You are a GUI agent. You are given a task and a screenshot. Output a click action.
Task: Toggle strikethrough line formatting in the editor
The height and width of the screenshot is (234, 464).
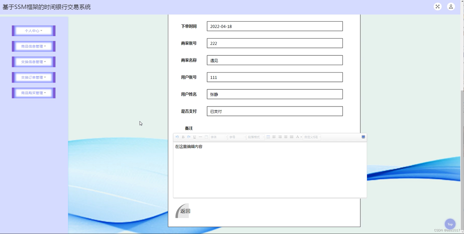pyautogui.click(x=200, y=137)
